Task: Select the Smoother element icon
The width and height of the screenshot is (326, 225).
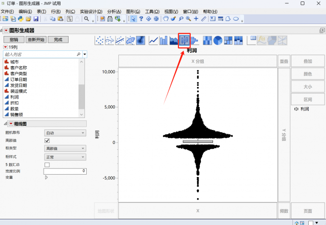Action: pos(110,40)
